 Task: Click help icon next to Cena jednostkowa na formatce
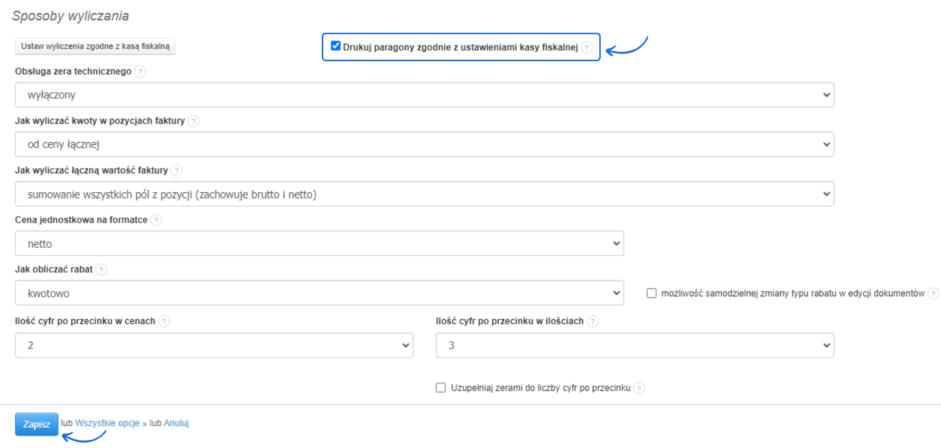(156, 220)
